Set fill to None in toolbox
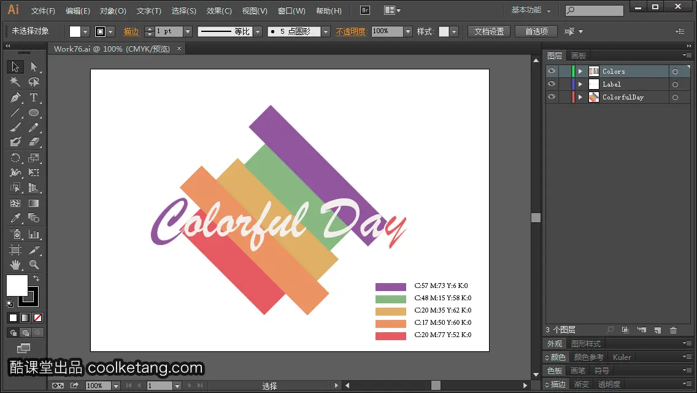 click(38, 318)
